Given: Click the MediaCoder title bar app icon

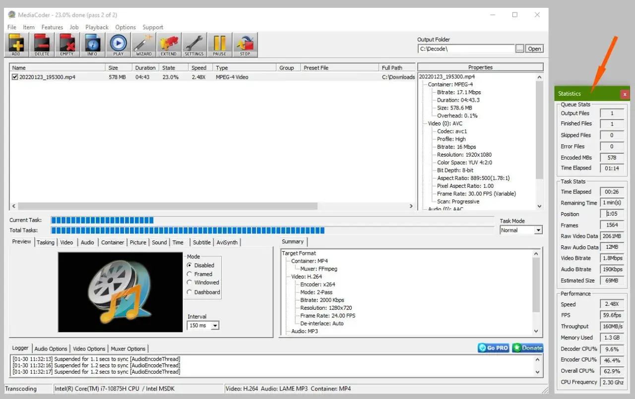Looking at the screenshot, I should [11, 15].
